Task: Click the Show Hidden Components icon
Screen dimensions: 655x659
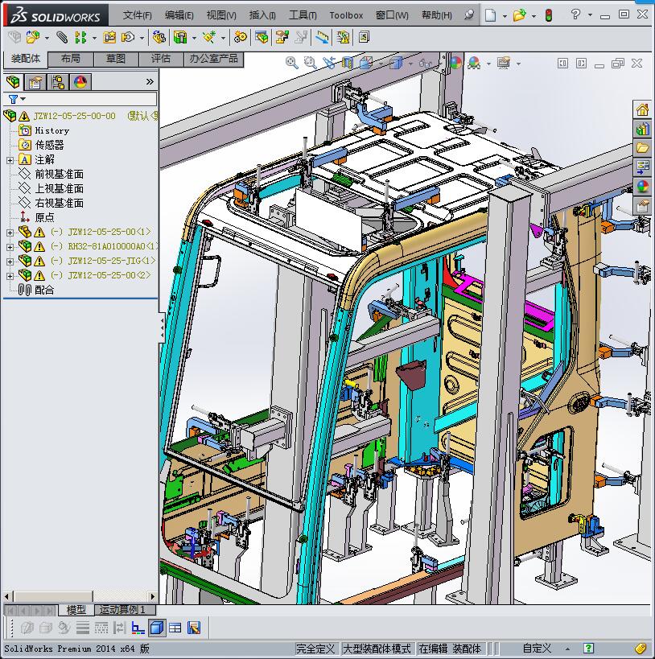Action: click(x=159, y=37)
